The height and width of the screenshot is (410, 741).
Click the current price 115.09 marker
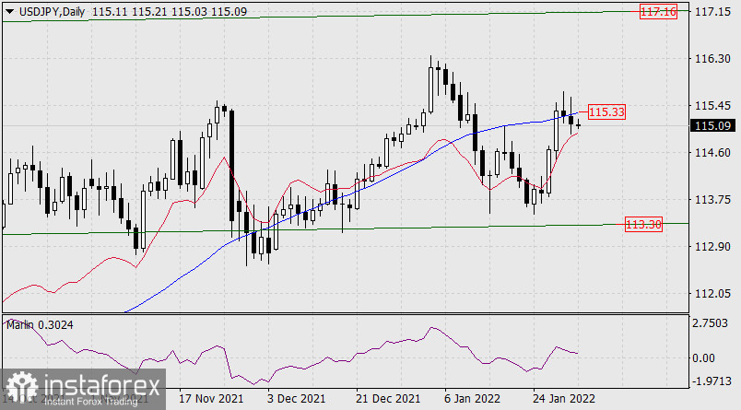click(711, 125)
